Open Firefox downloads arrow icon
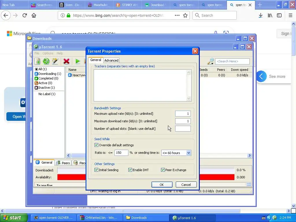This screenshot has width=296, height=222. [260, 16]
